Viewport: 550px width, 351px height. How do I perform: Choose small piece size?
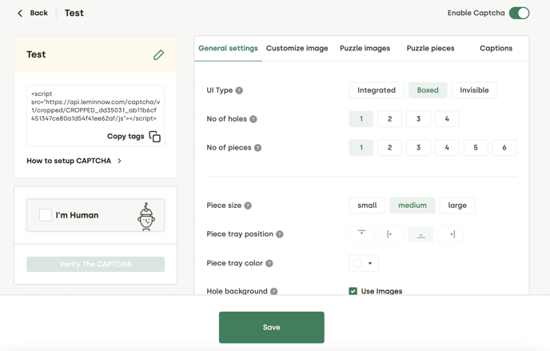click(367, 205)
